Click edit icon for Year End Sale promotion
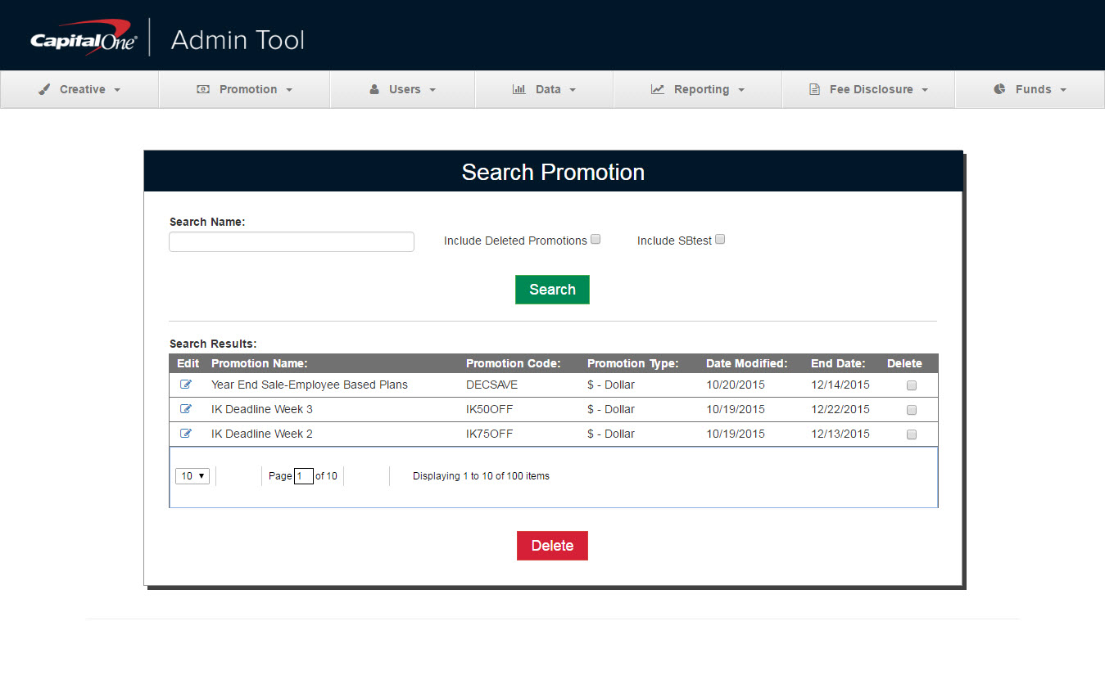Screen dimensions: 1105x684 click(x=186, y=385)
